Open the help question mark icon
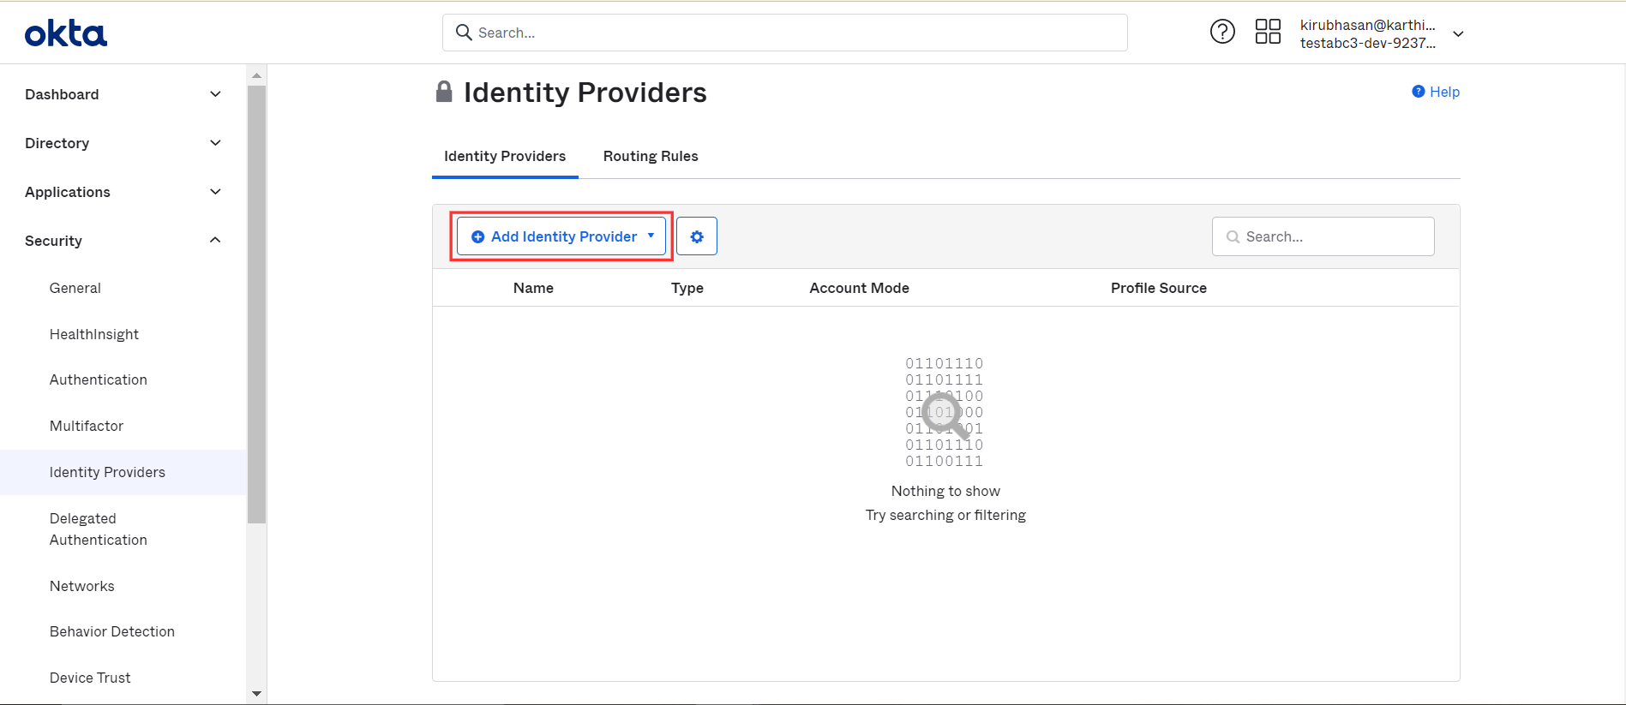Screen dimensions: 1626x705 [1222, 32]
